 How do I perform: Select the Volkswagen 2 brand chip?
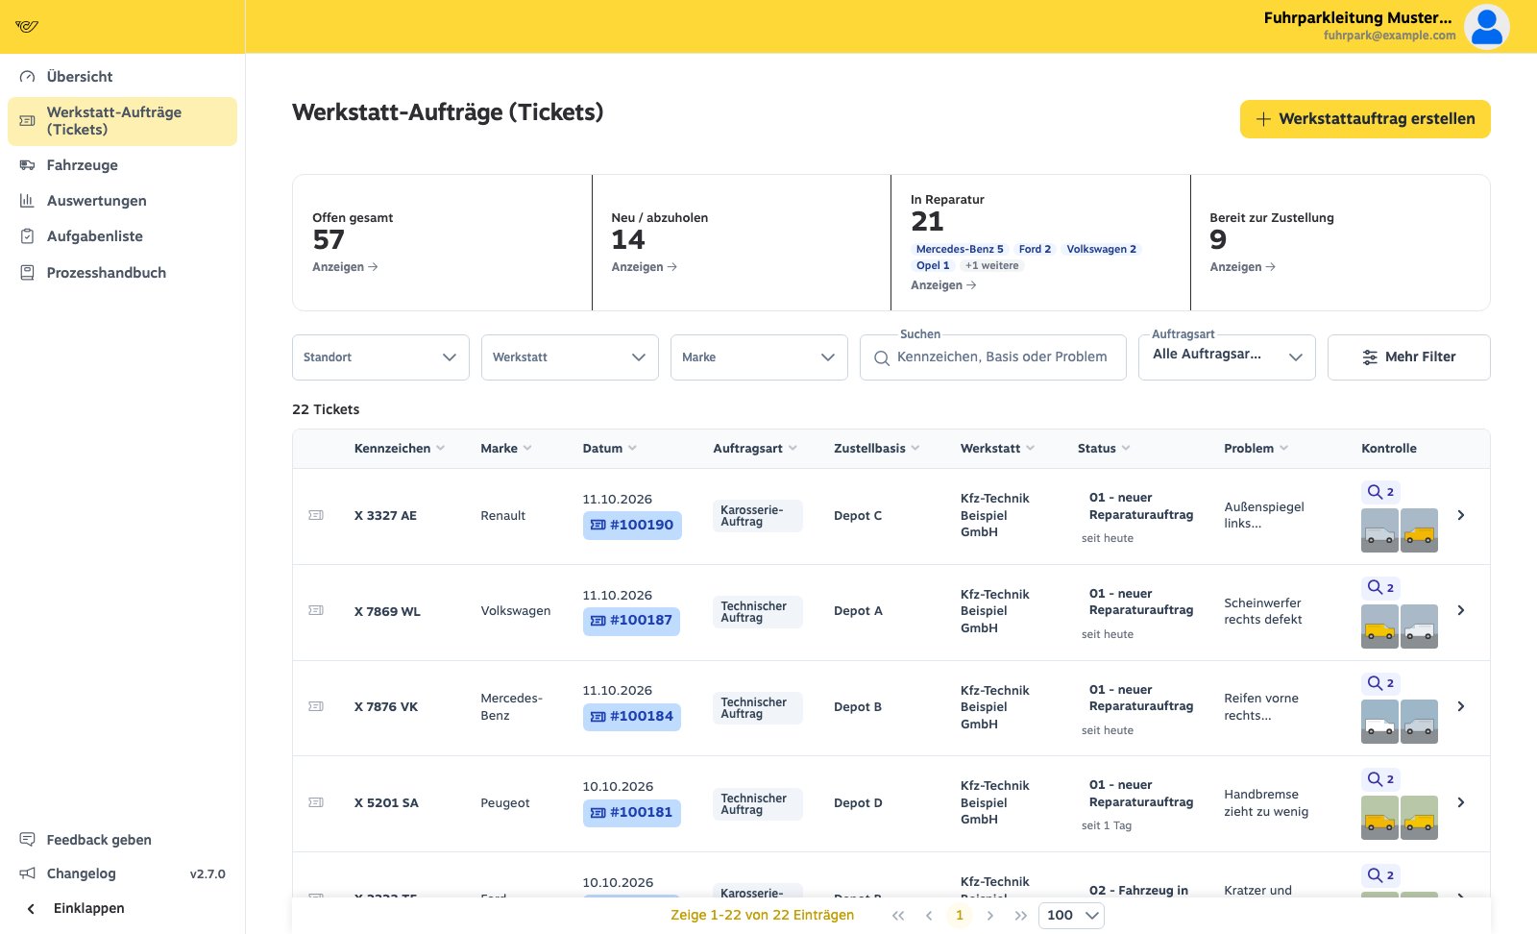click(x=1101, y=249)
